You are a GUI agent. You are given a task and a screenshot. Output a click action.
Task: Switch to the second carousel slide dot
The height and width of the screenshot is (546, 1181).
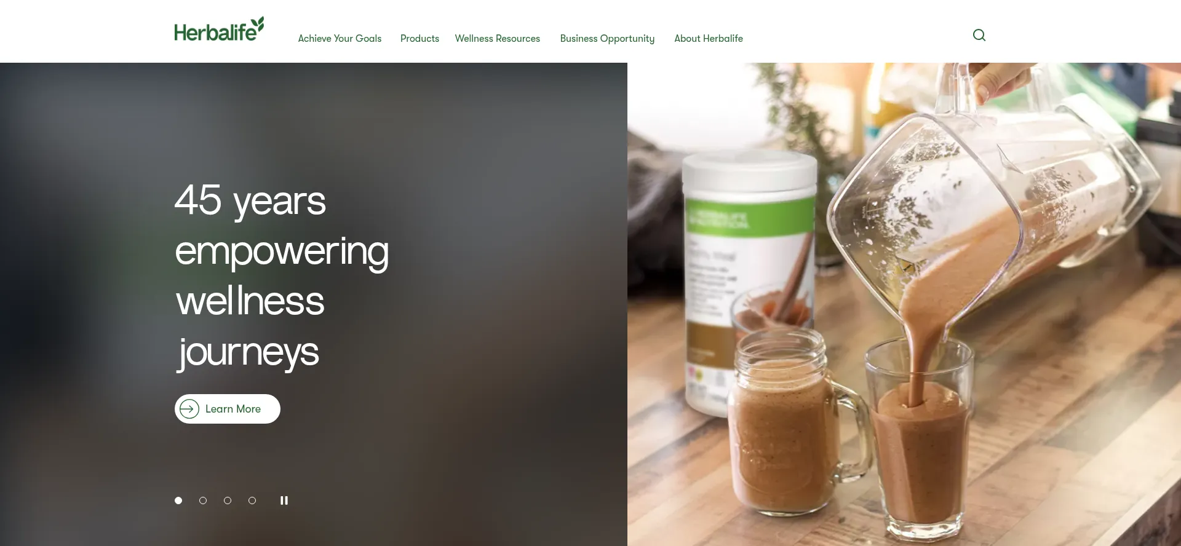203,501
